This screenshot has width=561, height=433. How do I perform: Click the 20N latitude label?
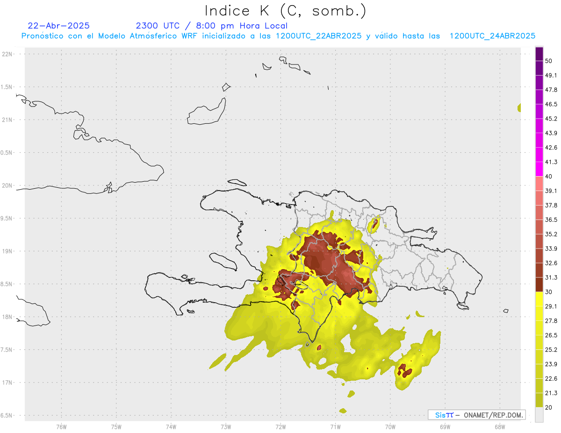7,185
